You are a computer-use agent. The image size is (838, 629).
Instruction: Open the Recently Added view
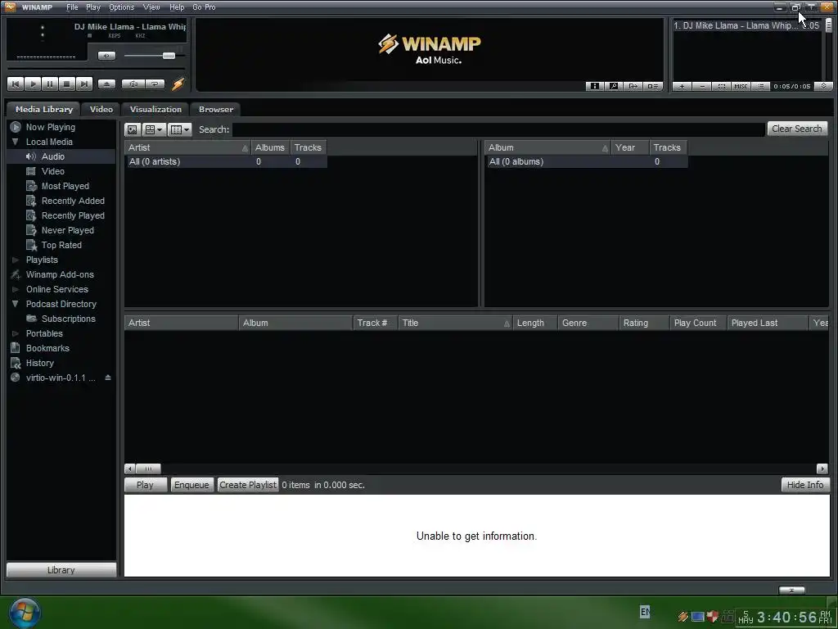(73, 201)
